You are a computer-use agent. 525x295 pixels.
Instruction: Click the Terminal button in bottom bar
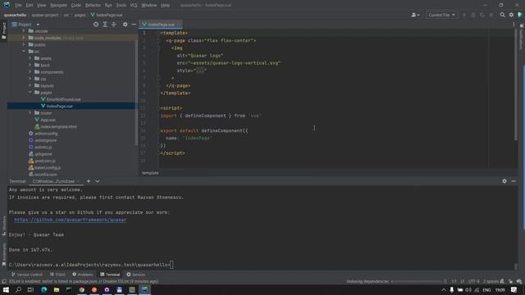click(110, 275)
